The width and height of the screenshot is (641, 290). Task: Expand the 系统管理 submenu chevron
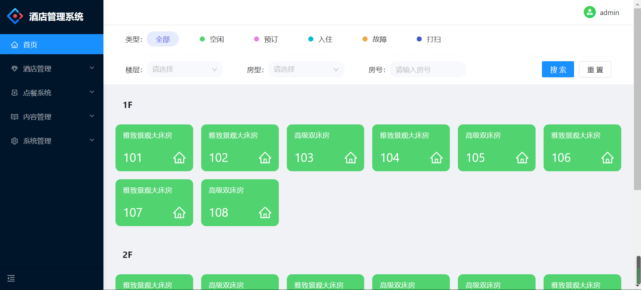(92, 140)
